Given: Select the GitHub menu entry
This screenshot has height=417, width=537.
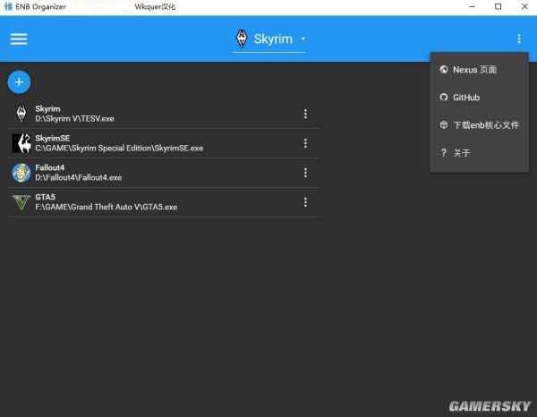Looking at the screenshot, I should click(x=480, y=98).
